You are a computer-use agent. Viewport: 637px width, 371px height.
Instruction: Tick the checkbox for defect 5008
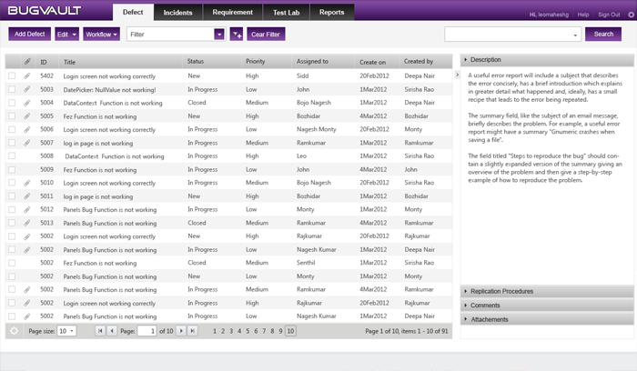[12, 156]
